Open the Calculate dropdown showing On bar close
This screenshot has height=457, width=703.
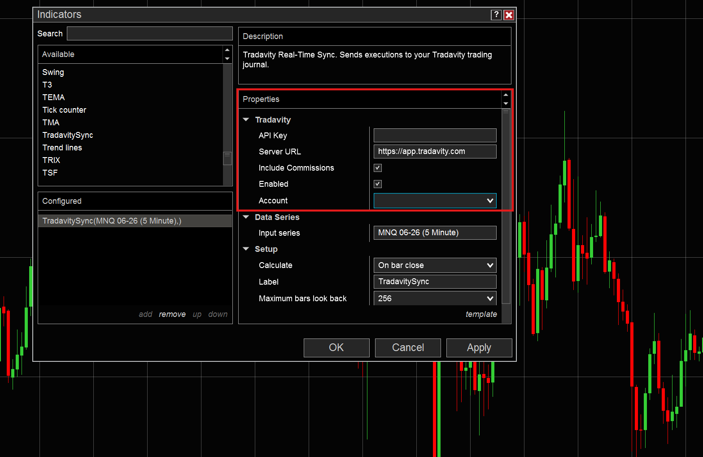[x=490, y=265]
